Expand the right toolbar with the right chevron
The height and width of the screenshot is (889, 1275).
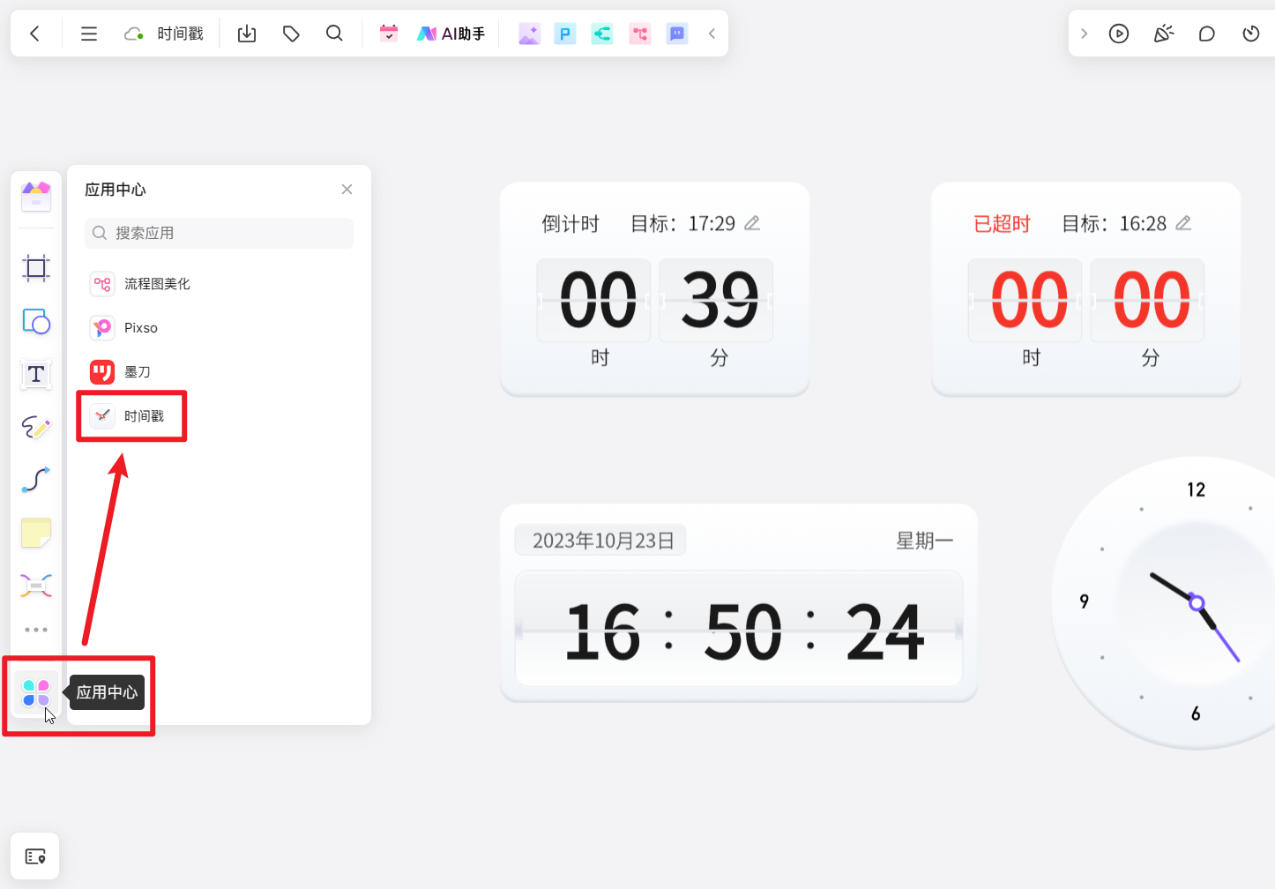[1085, 34]
